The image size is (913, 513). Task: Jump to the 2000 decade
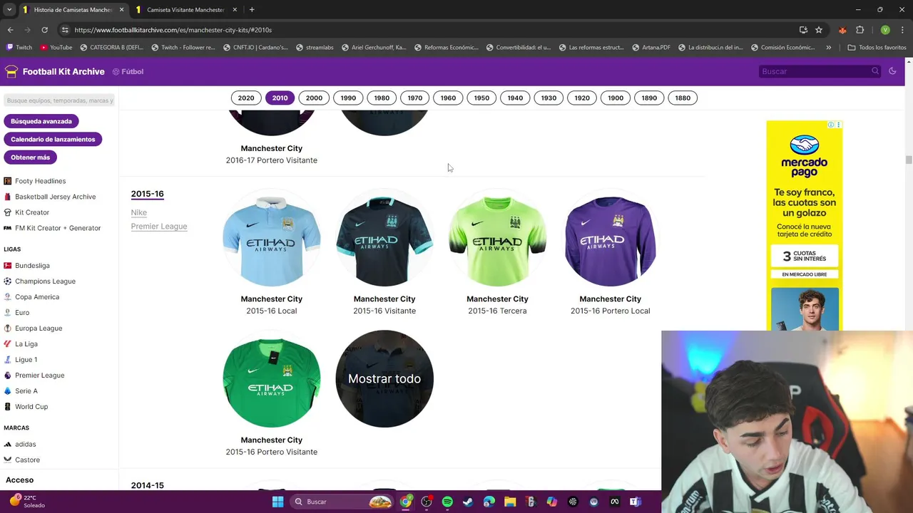tap(314, 98)
